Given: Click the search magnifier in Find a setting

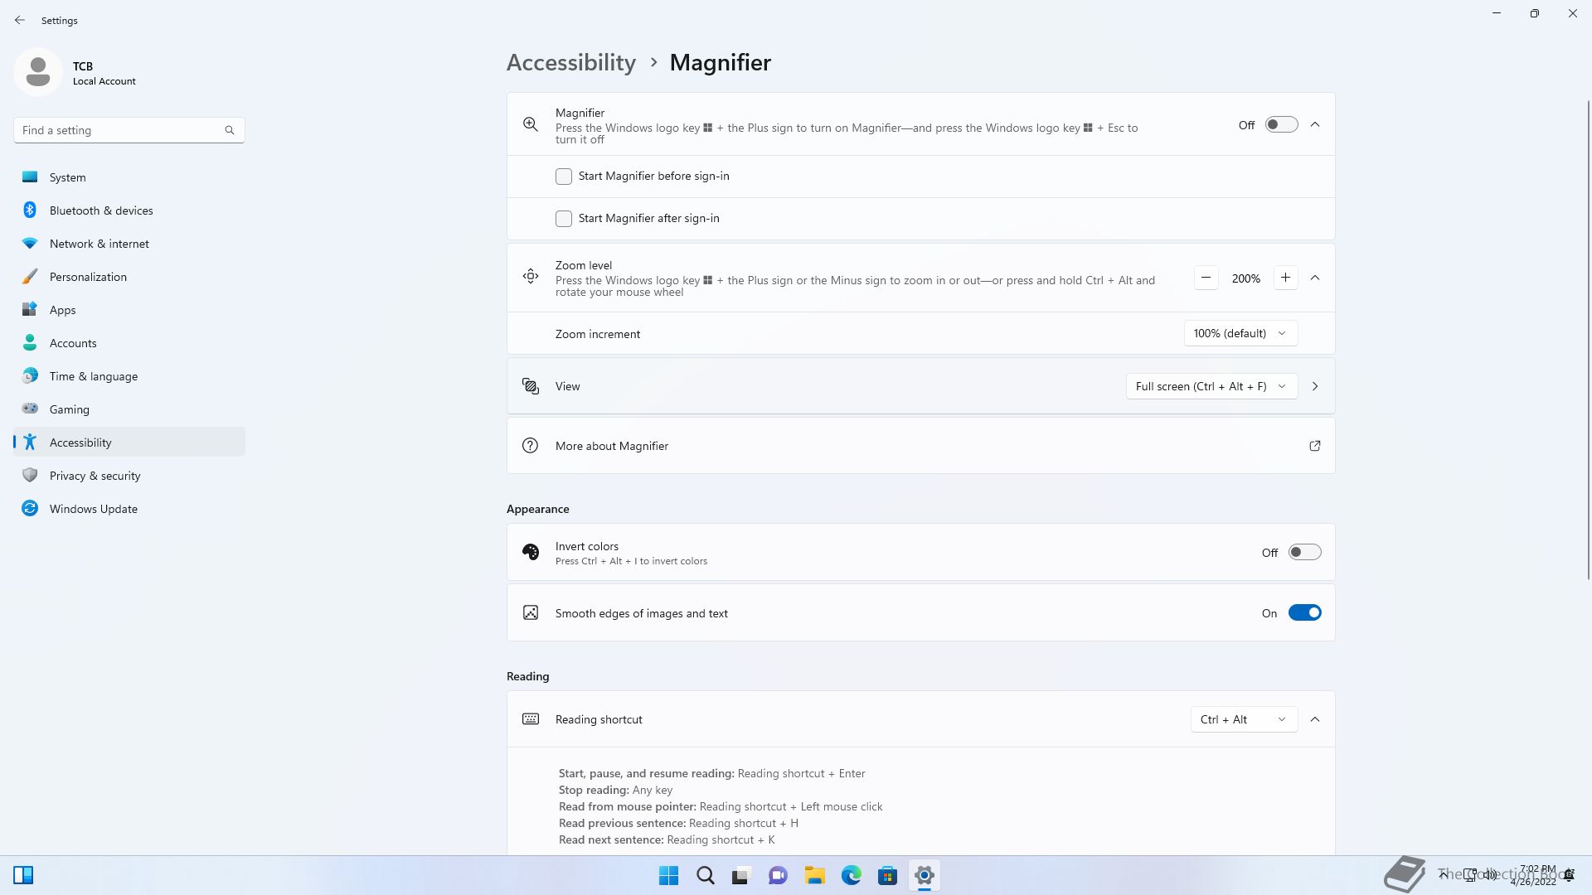Looking at the screenshot, I should coord(230,130).
